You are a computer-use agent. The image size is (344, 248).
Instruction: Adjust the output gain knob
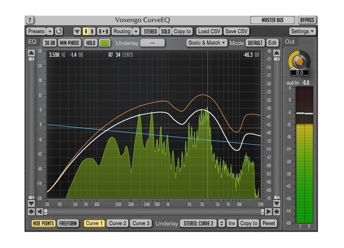point(299,61)
